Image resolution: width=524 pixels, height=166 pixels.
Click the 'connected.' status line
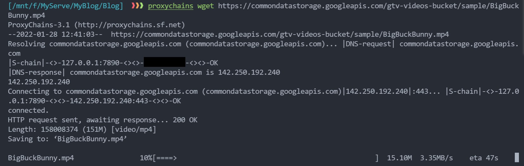tap(28, 110)
